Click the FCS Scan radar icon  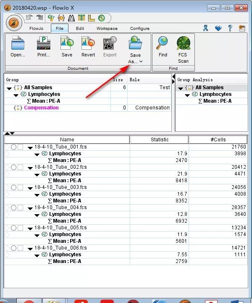click(x=183, y=43)
